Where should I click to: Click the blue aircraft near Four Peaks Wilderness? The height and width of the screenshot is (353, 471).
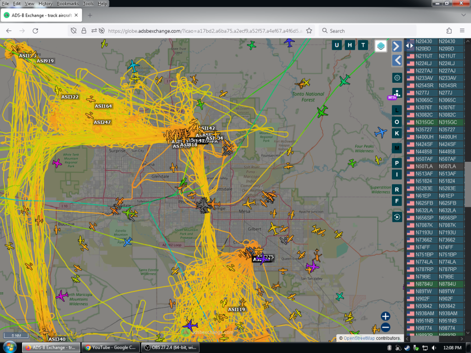coord(380,132)
